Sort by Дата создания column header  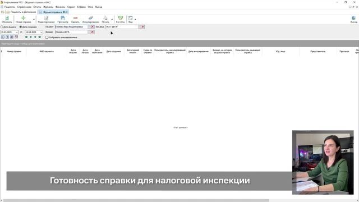[x=113, y=52]
